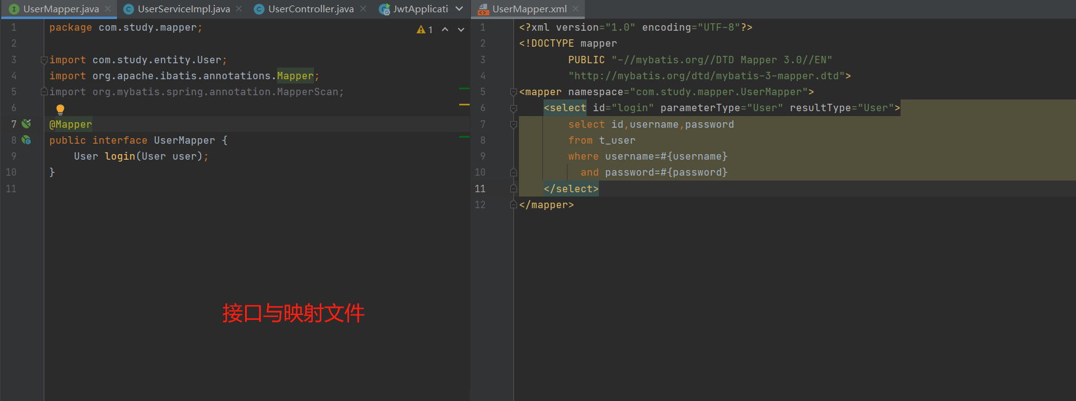Screen dimensions: 1076x401
Task: Click the class icon on the UserController.java tab
Action: click(259, 9)
